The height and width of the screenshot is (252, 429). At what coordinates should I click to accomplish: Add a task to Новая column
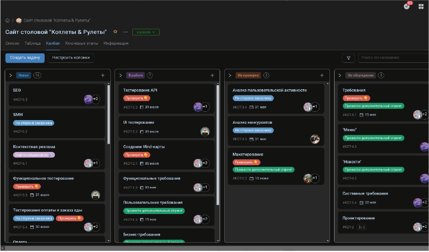103,75
